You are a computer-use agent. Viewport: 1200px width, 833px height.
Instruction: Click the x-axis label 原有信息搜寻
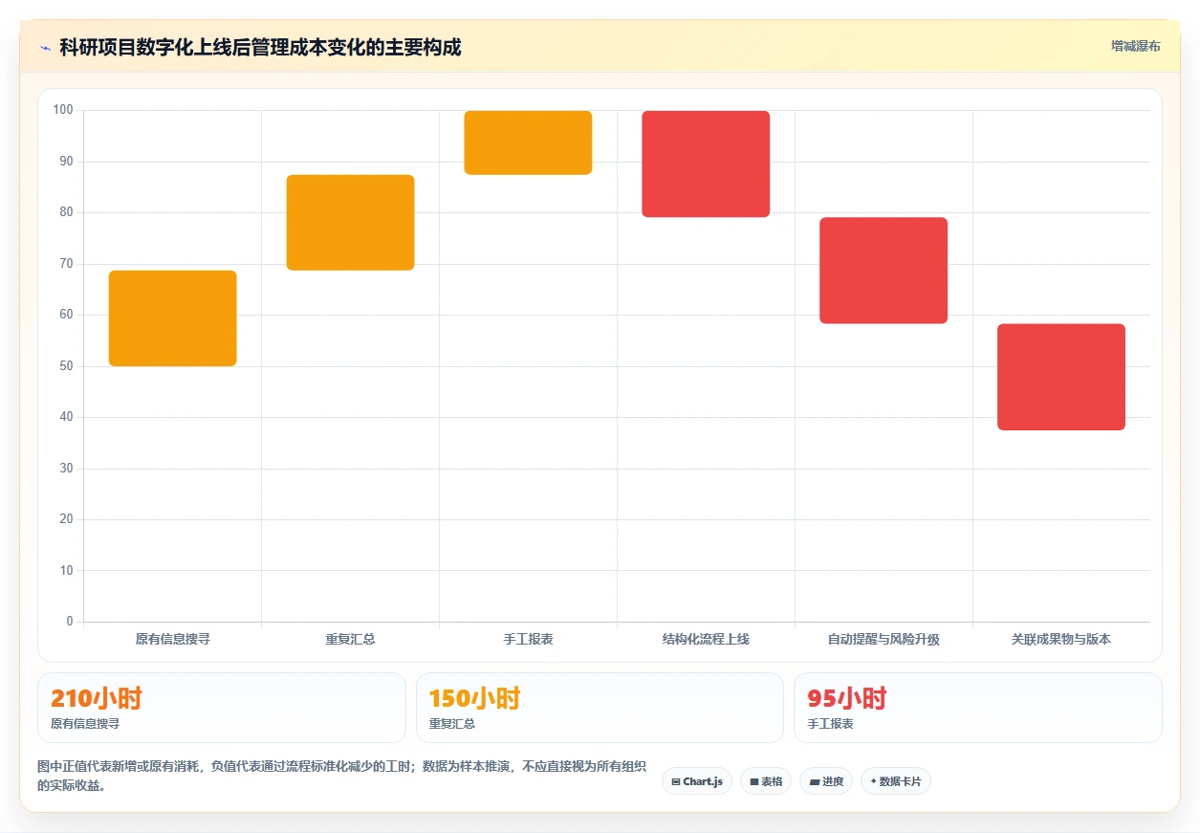(173, 639)
